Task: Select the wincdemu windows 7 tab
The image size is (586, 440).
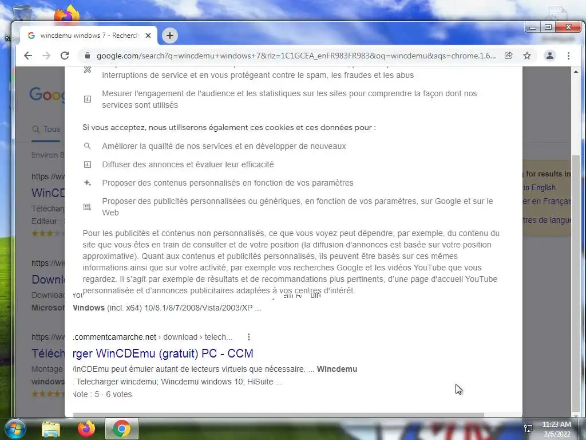Action: [89, 36]
